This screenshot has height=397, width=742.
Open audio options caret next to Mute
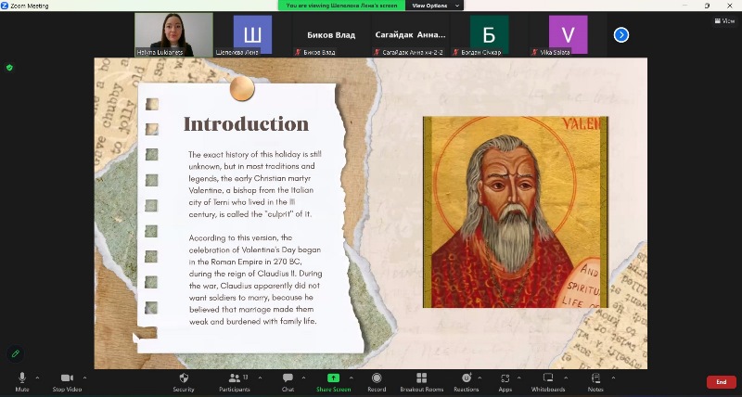pos(37,378)
